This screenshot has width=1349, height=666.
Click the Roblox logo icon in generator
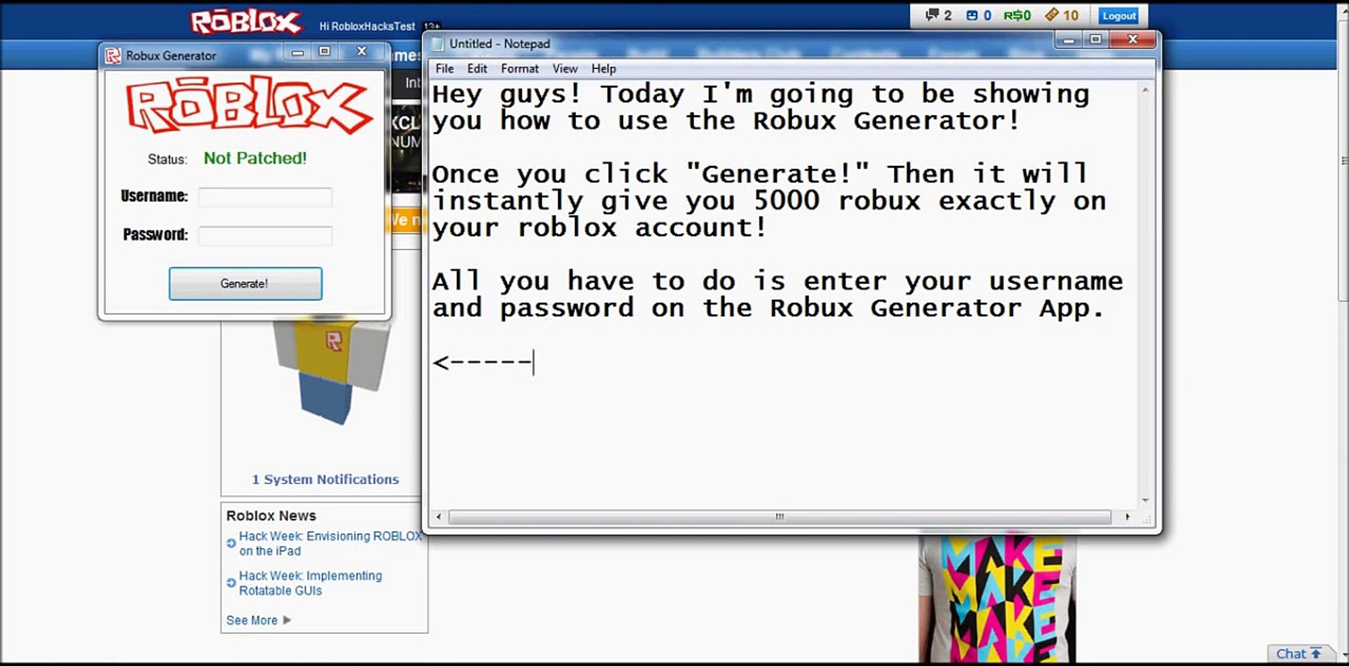point(112,54)
